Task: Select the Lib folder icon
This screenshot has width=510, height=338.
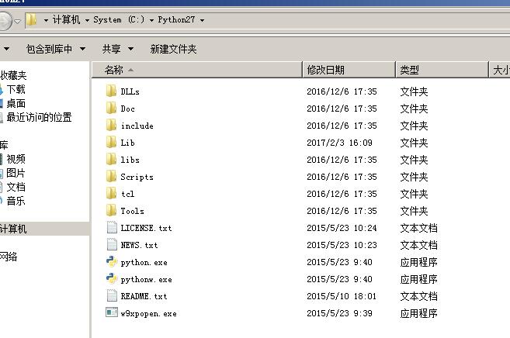Action: pos(111,142)
